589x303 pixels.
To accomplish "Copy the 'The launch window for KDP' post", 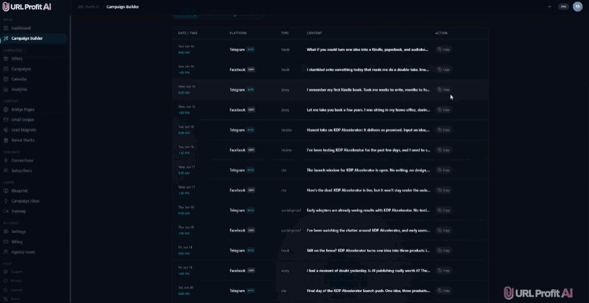I will (444, 170).
